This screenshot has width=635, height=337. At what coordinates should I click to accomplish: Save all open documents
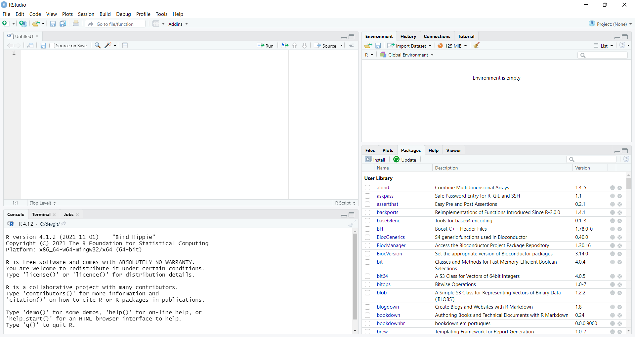(x=63, y=24)
